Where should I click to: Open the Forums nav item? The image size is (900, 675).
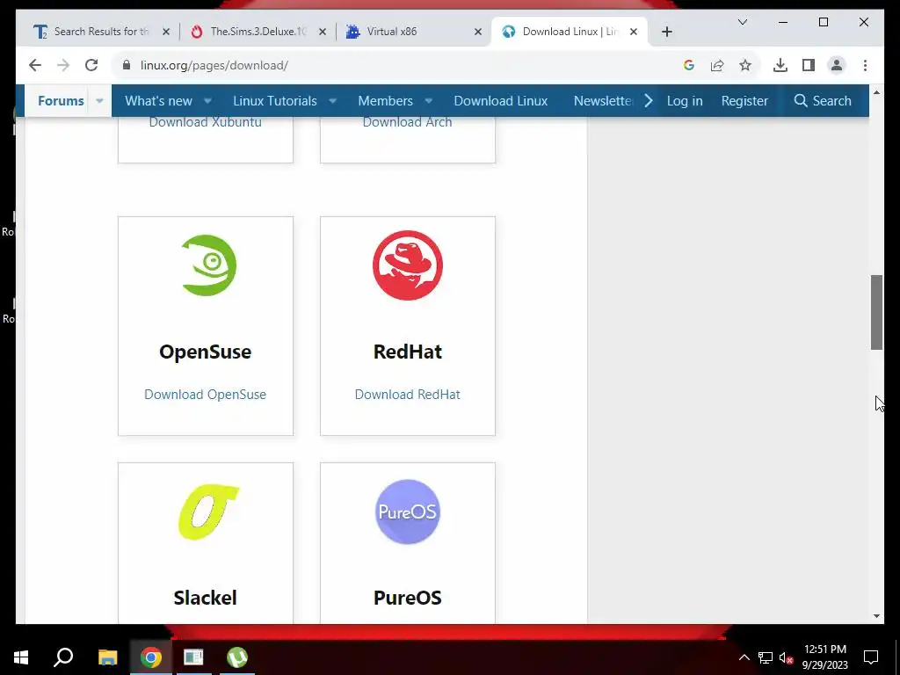tap(61, 100)
